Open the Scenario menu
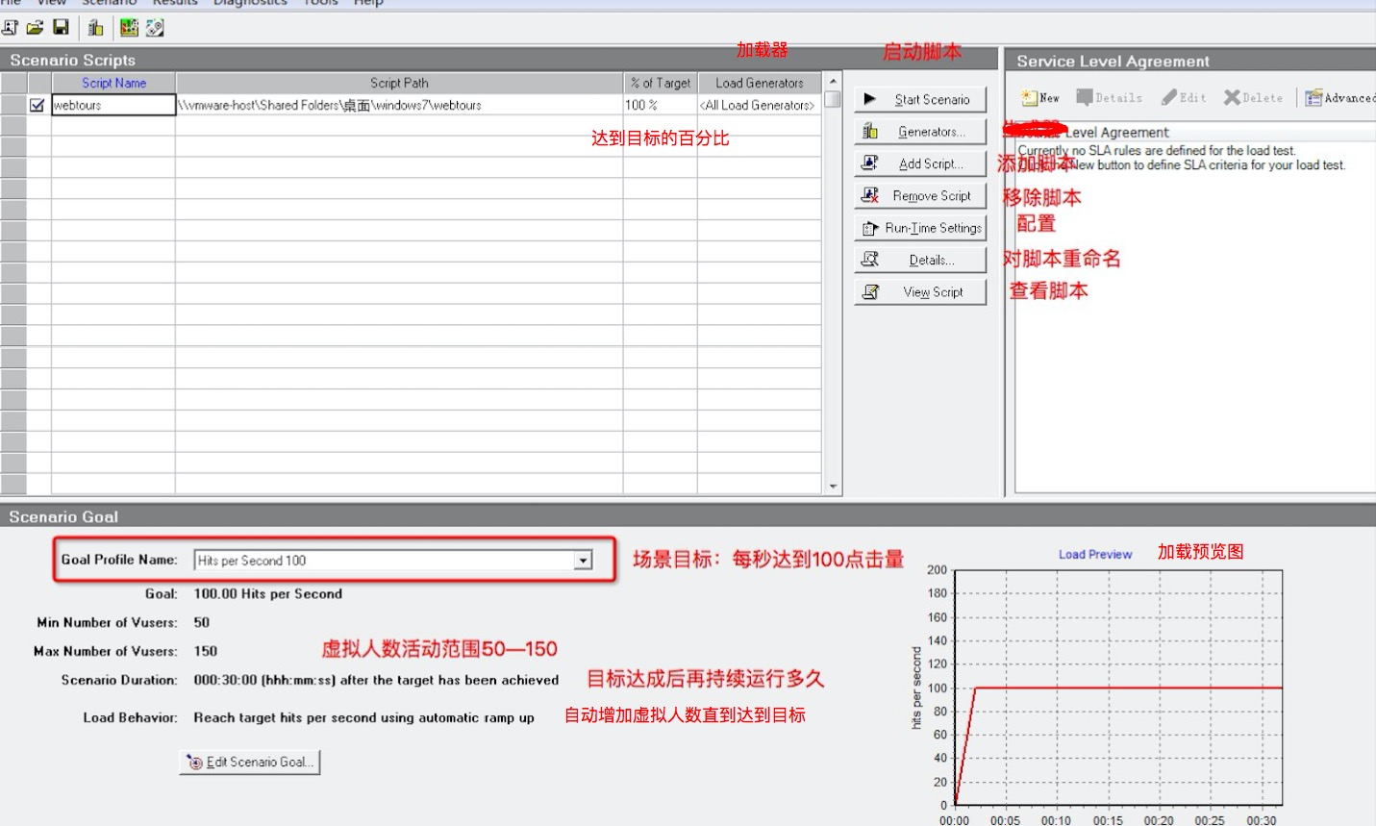Image resolution: width=1376 pixels, height=826 pixels. [x=108, y=3]
